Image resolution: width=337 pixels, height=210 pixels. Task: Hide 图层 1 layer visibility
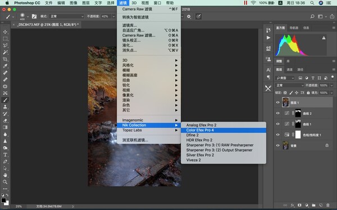[277, 102]
